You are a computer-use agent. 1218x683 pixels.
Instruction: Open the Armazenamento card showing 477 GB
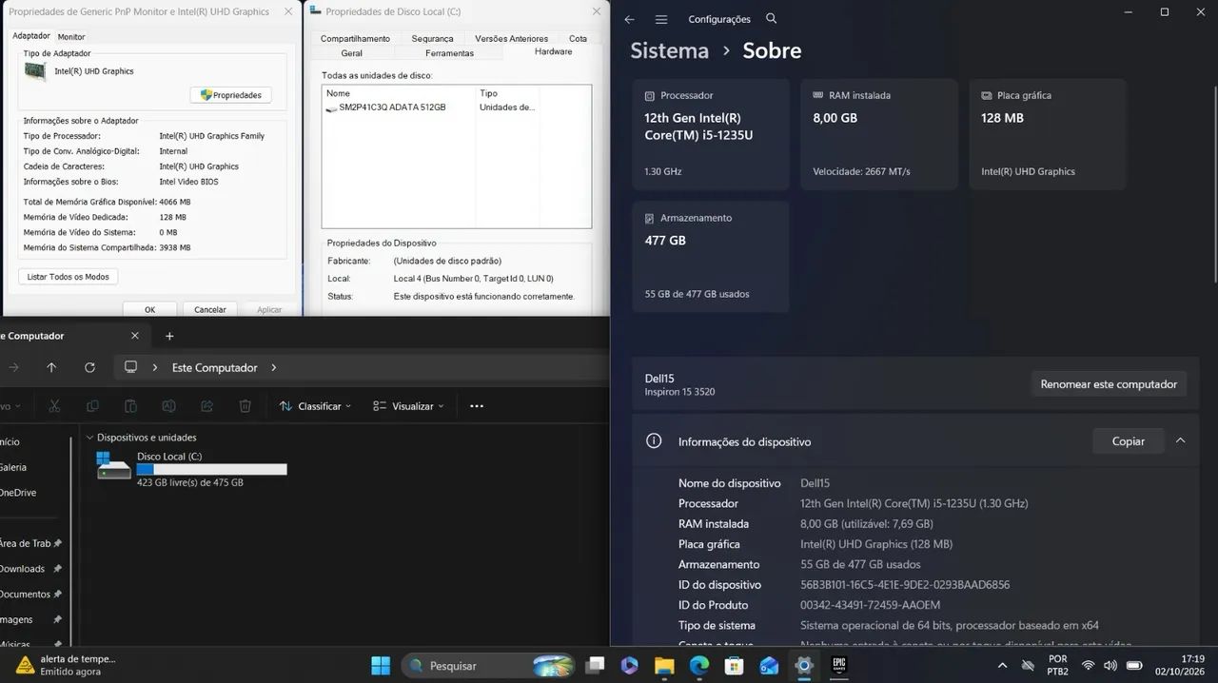[710, 257]
